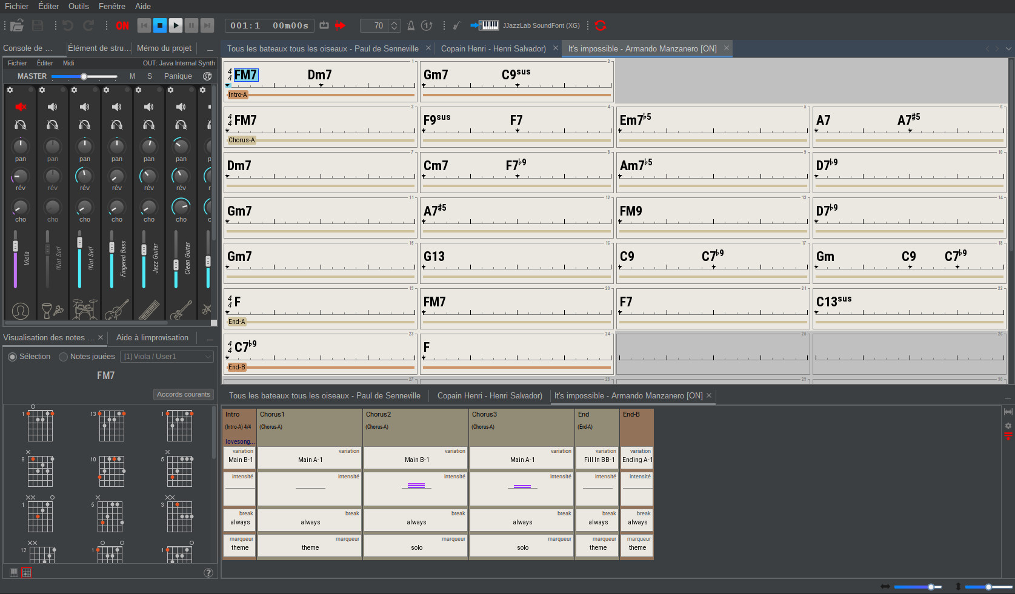Switch to Copain Henri song tab
Image resolution: width=1015 pixels, height=594 pixels.
point(493,48)
